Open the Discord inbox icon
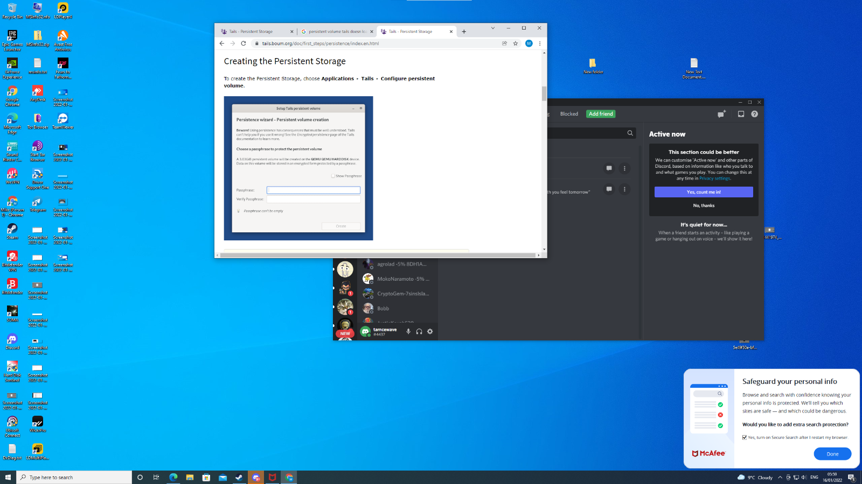Screen dimensions: 862x484 741,114
